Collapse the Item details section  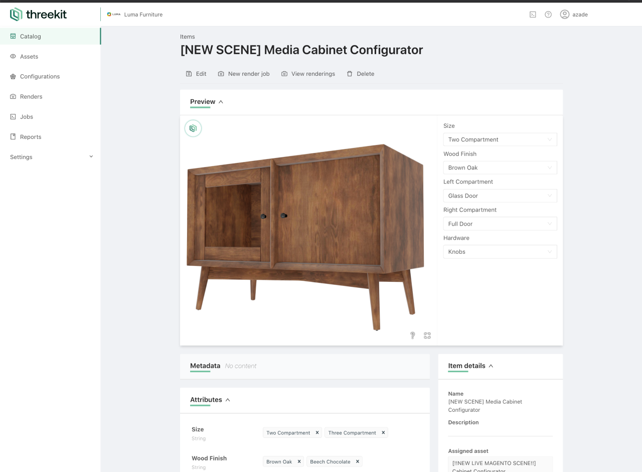[x=491, y=366]
